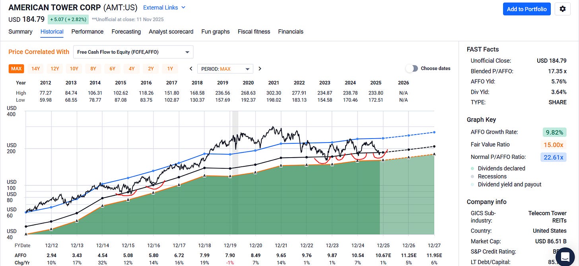Select the 14Y time range button
This screenshot has height=266, width=579.
35,69
